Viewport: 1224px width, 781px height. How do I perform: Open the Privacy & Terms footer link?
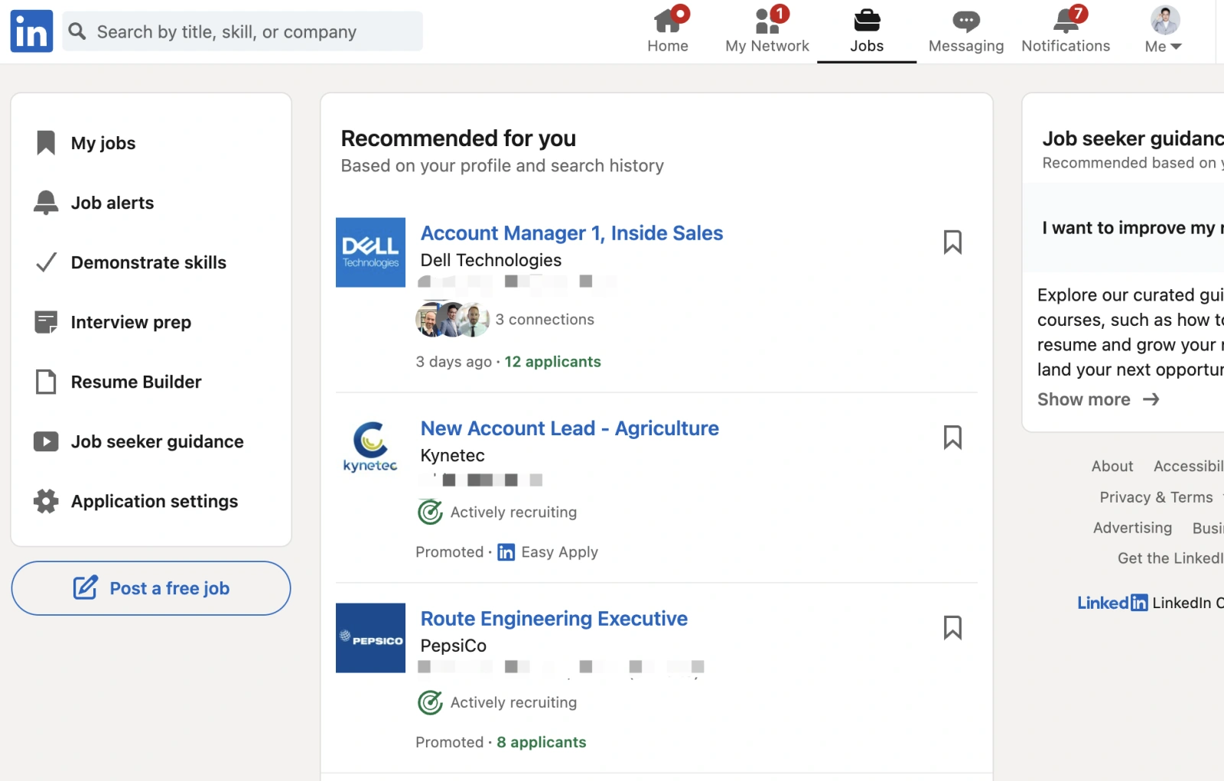pyautogui.click(x=1156, y=497)
